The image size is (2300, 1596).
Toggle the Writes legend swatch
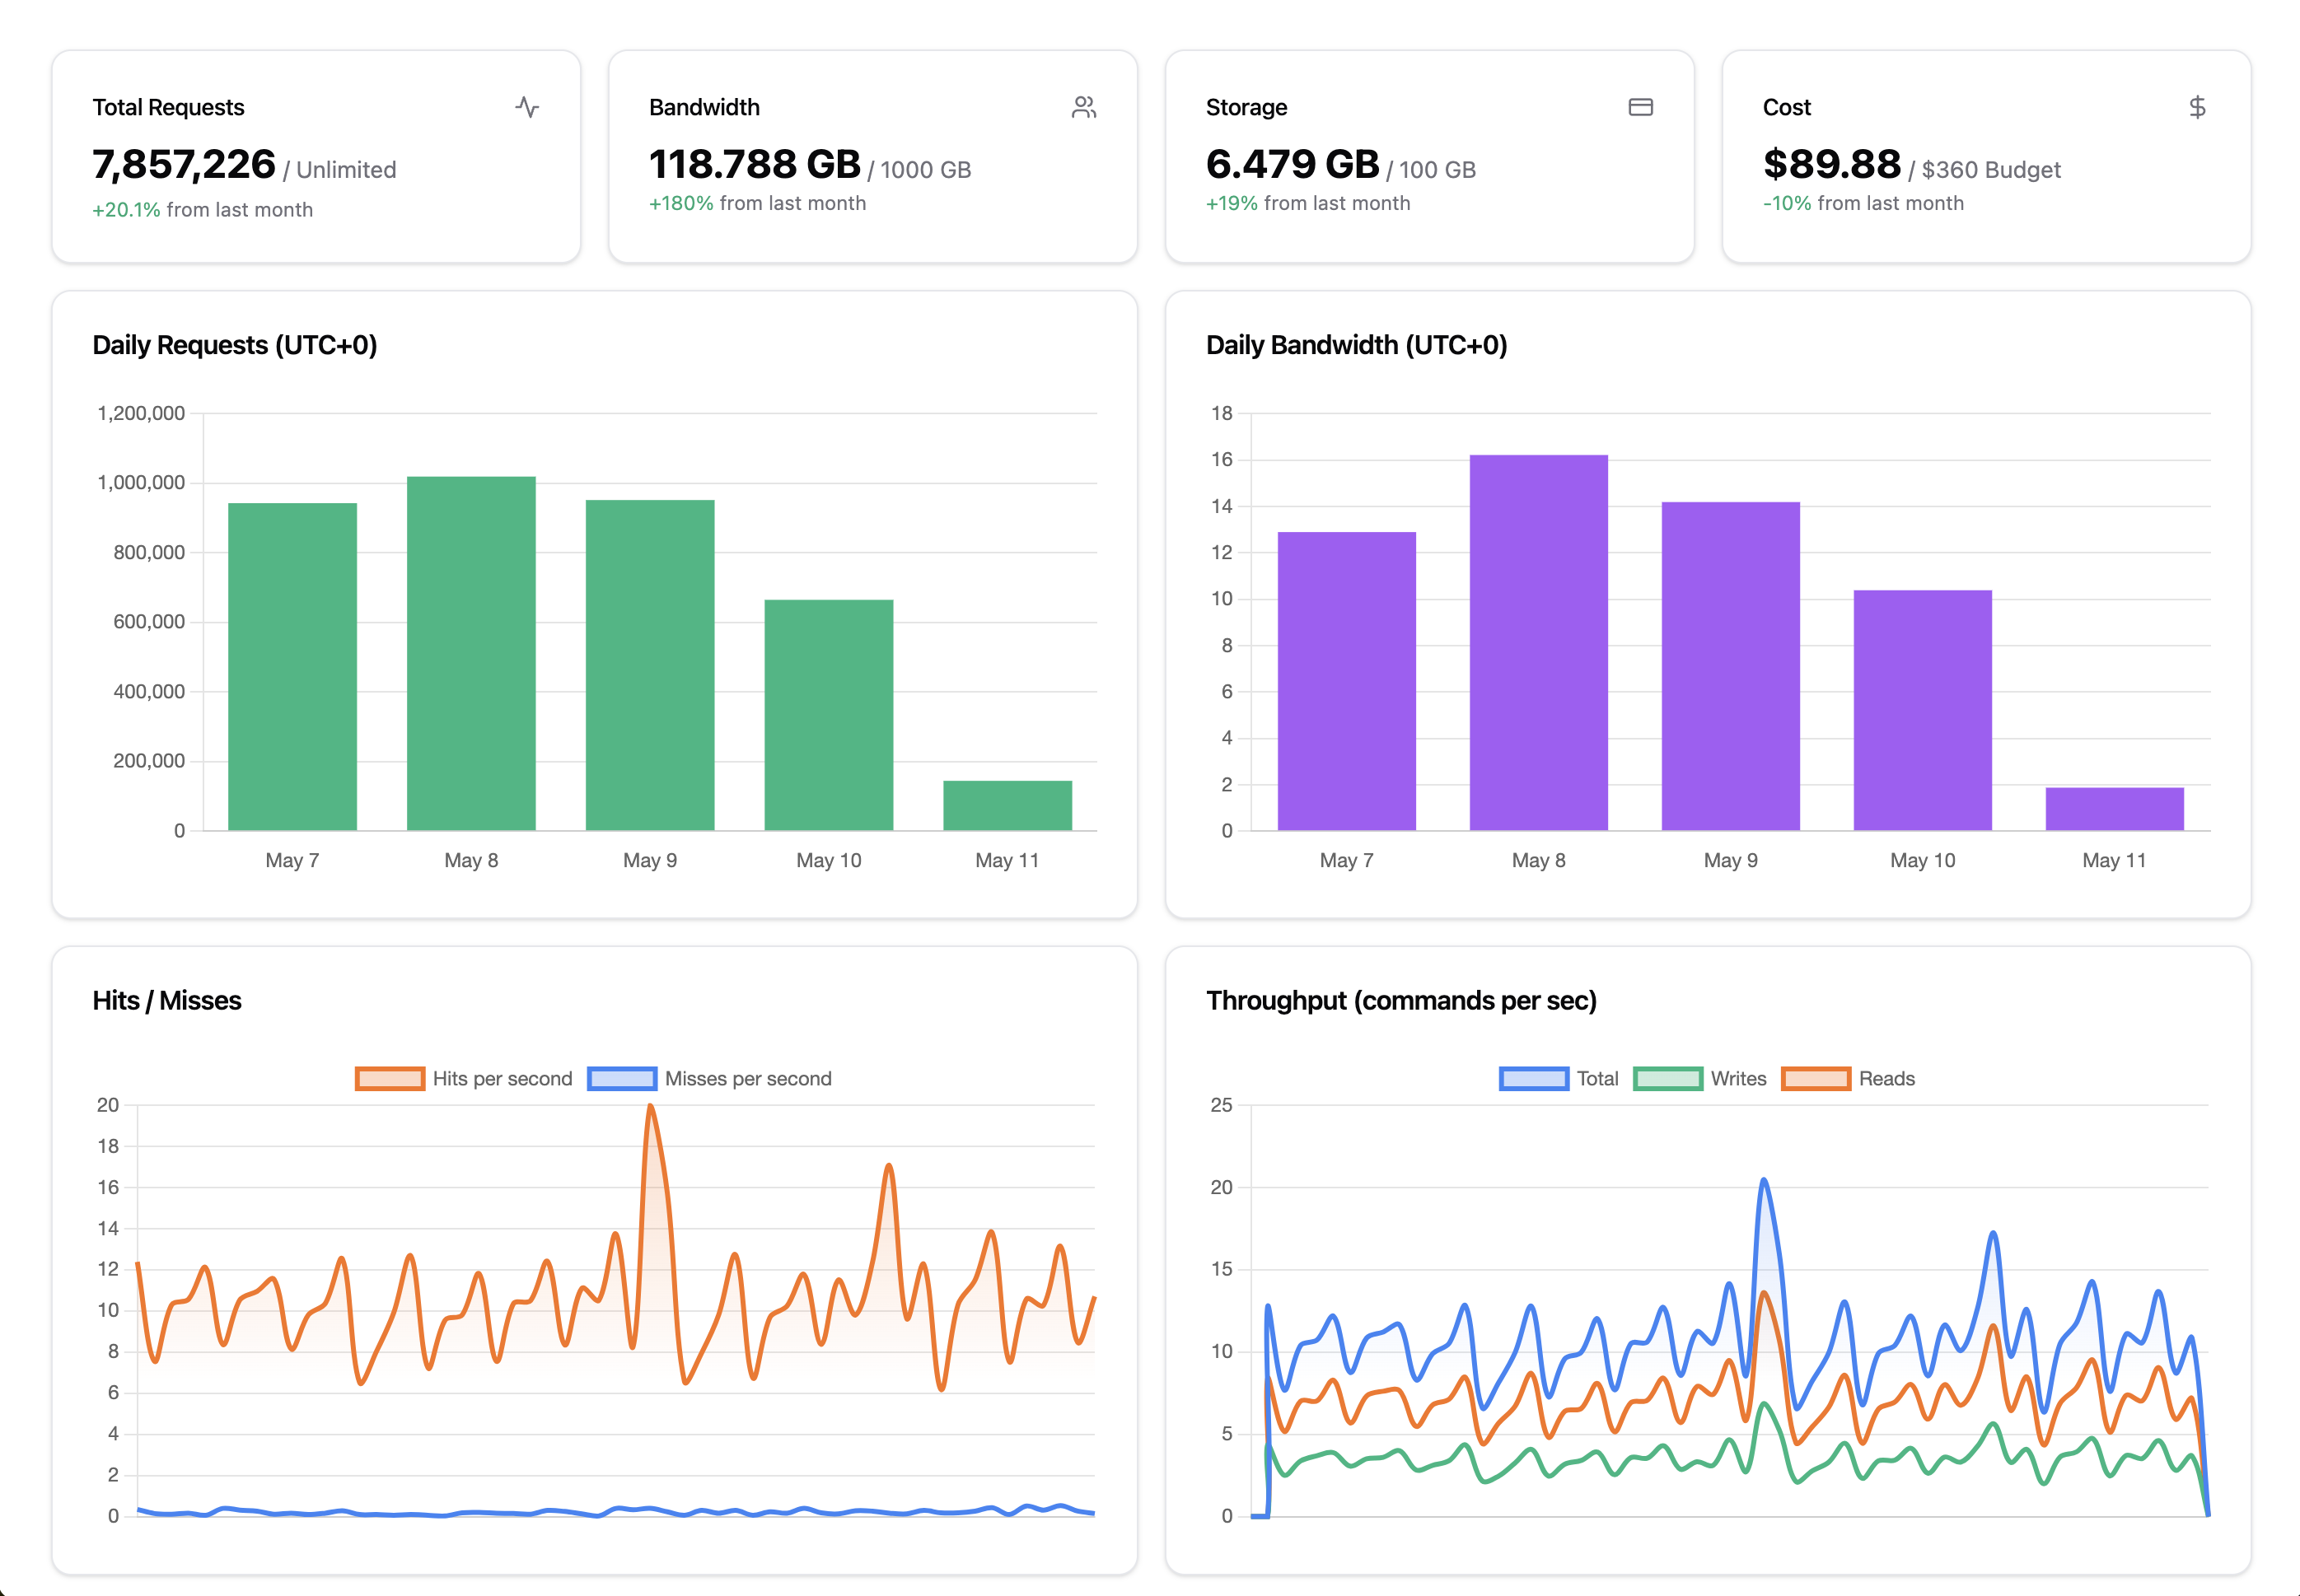(x=1667, y=1079)
